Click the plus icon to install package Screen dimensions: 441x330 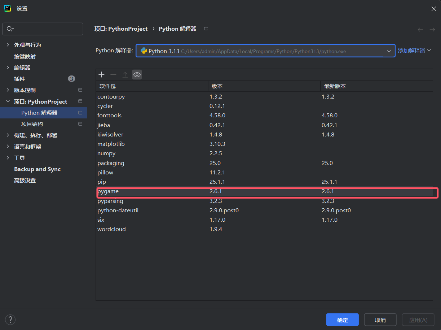pos(102,75)
